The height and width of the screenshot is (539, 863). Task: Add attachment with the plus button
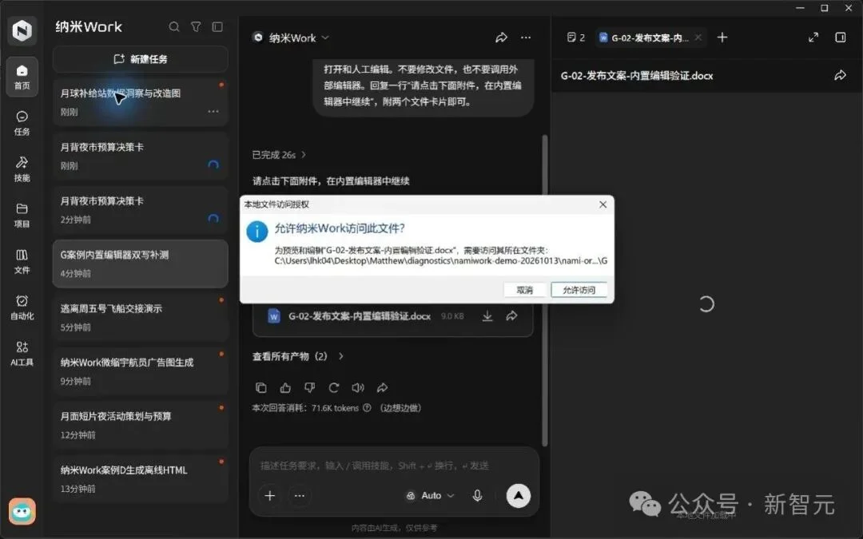click(270, 496)
